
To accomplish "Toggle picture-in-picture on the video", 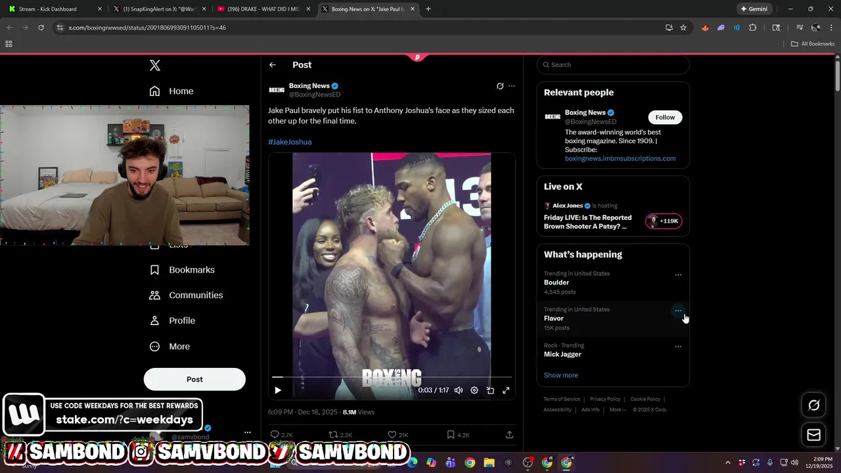I will (490, 390).
